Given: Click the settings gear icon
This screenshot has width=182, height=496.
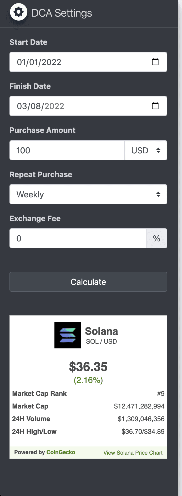Looking at the screenshot, I should click(x=18, y=12).
